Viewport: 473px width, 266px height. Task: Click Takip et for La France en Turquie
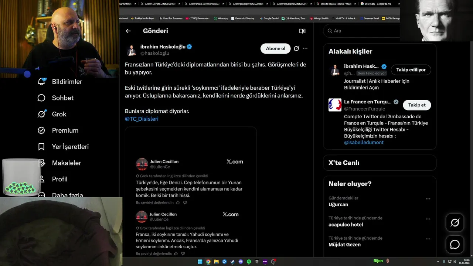point(417,105)
